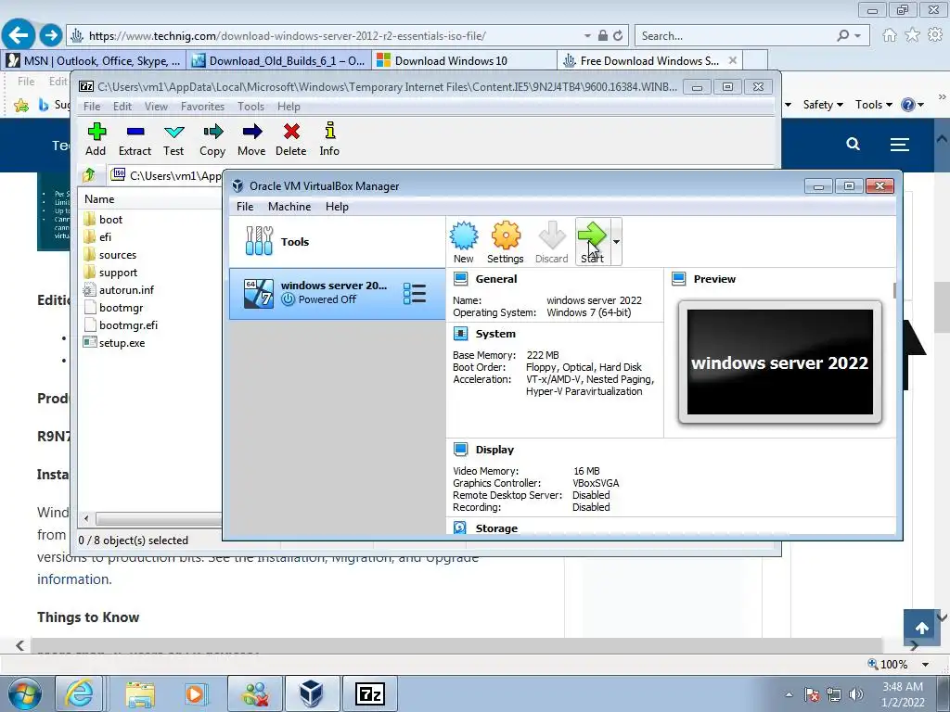Open VirtualBox VM Settings gear icon
Screen dimensions: 950x712
(506, 235)
